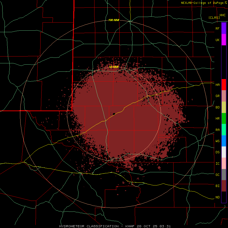228x228 pixels.
Task: Click the "ND" legend label
Action: pos(217,197)
